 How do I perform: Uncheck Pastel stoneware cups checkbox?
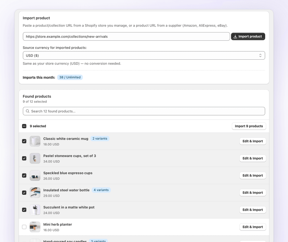[x=24, y=158]
